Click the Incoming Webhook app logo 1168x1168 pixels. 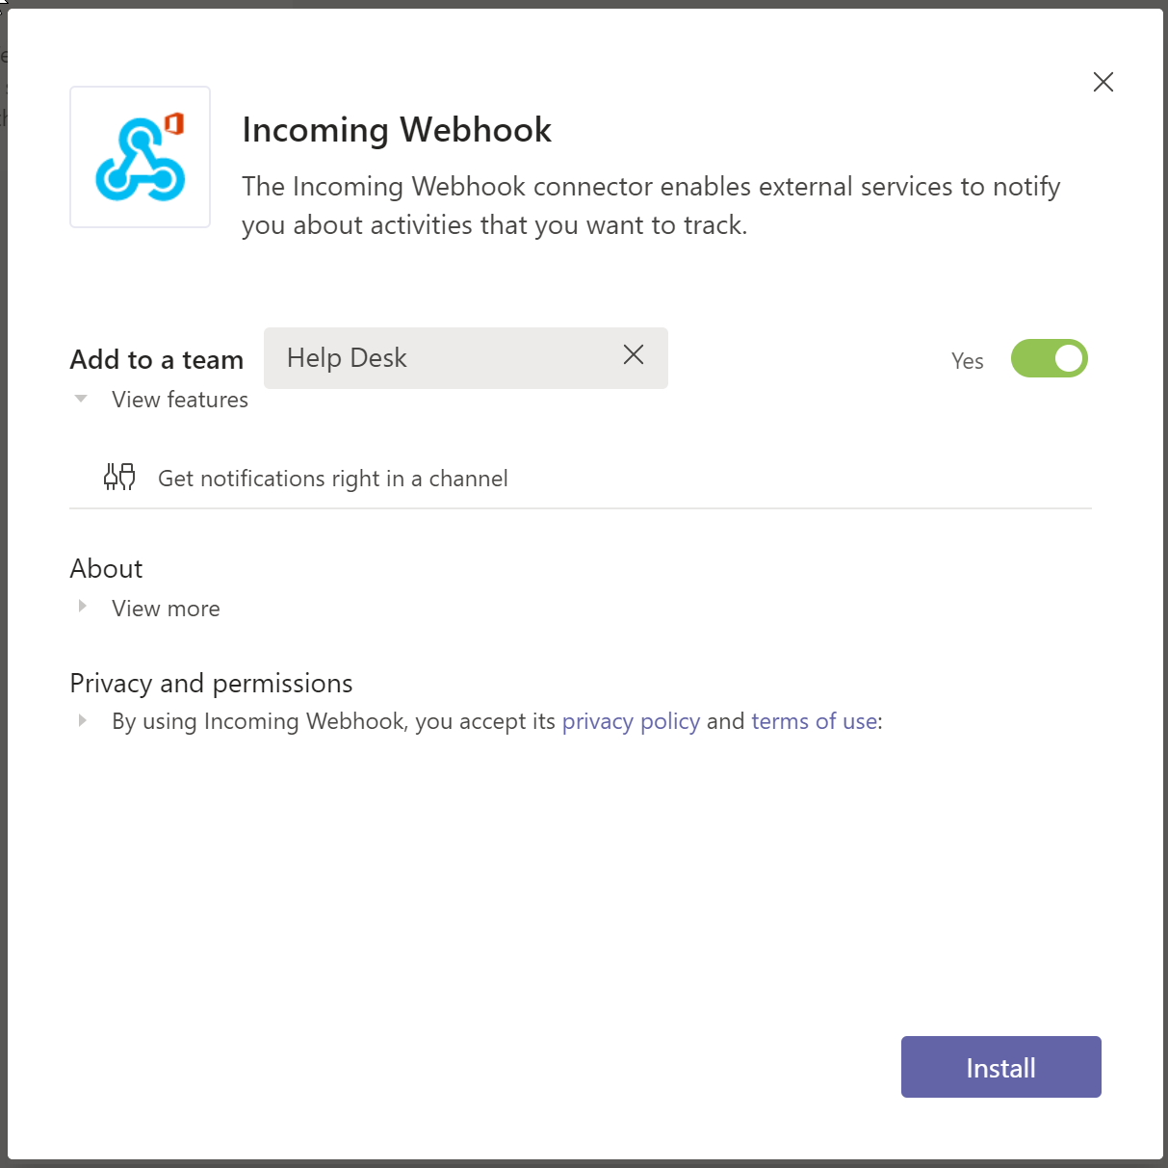pyautogui.click(x=140, y=157)
